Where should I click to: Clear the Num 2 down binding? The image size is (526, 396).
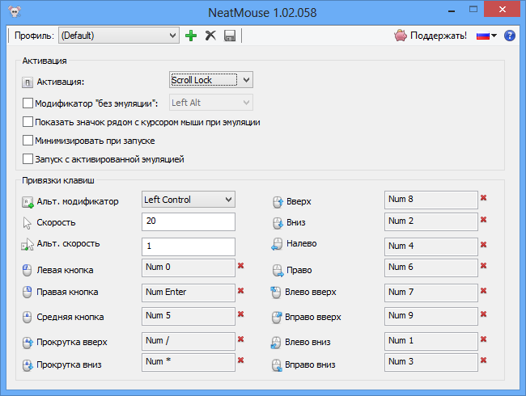tap(483, 220)
